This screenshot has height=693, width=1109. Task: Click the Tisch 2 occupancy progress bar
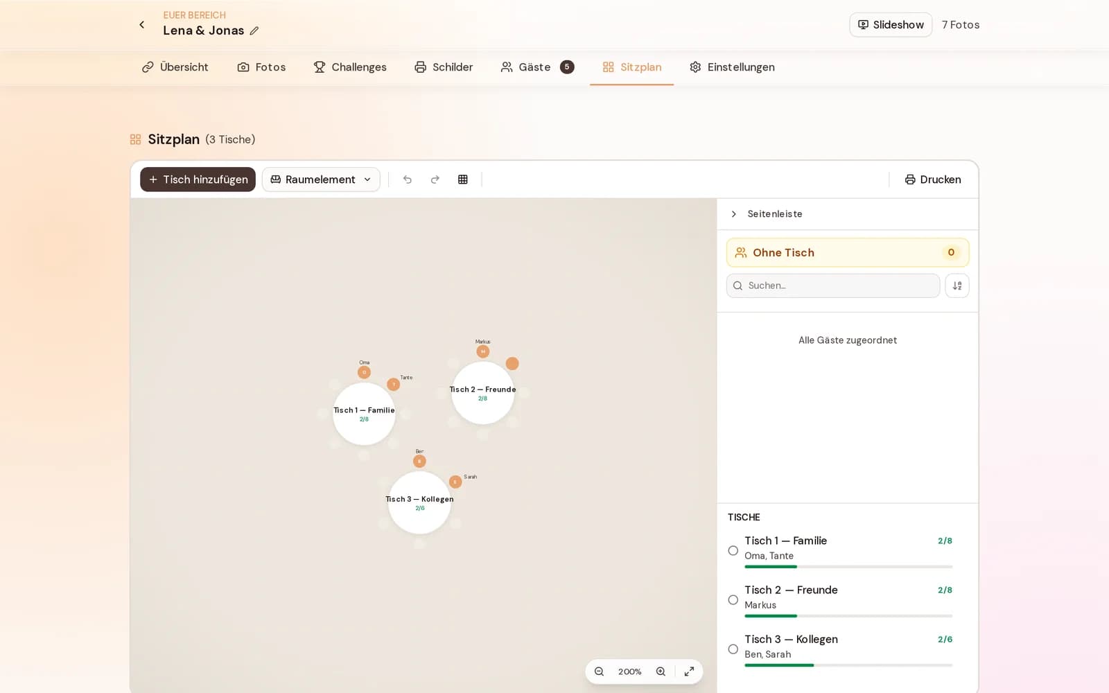[848, 616]
